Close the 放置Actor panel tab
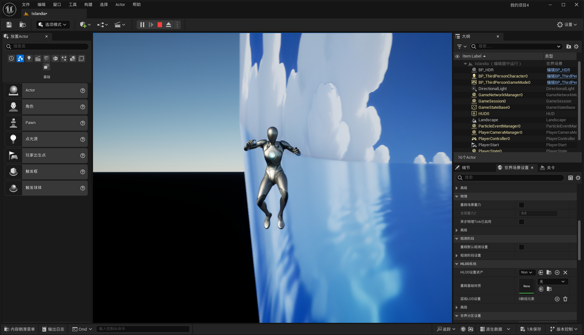 point(47,37)
